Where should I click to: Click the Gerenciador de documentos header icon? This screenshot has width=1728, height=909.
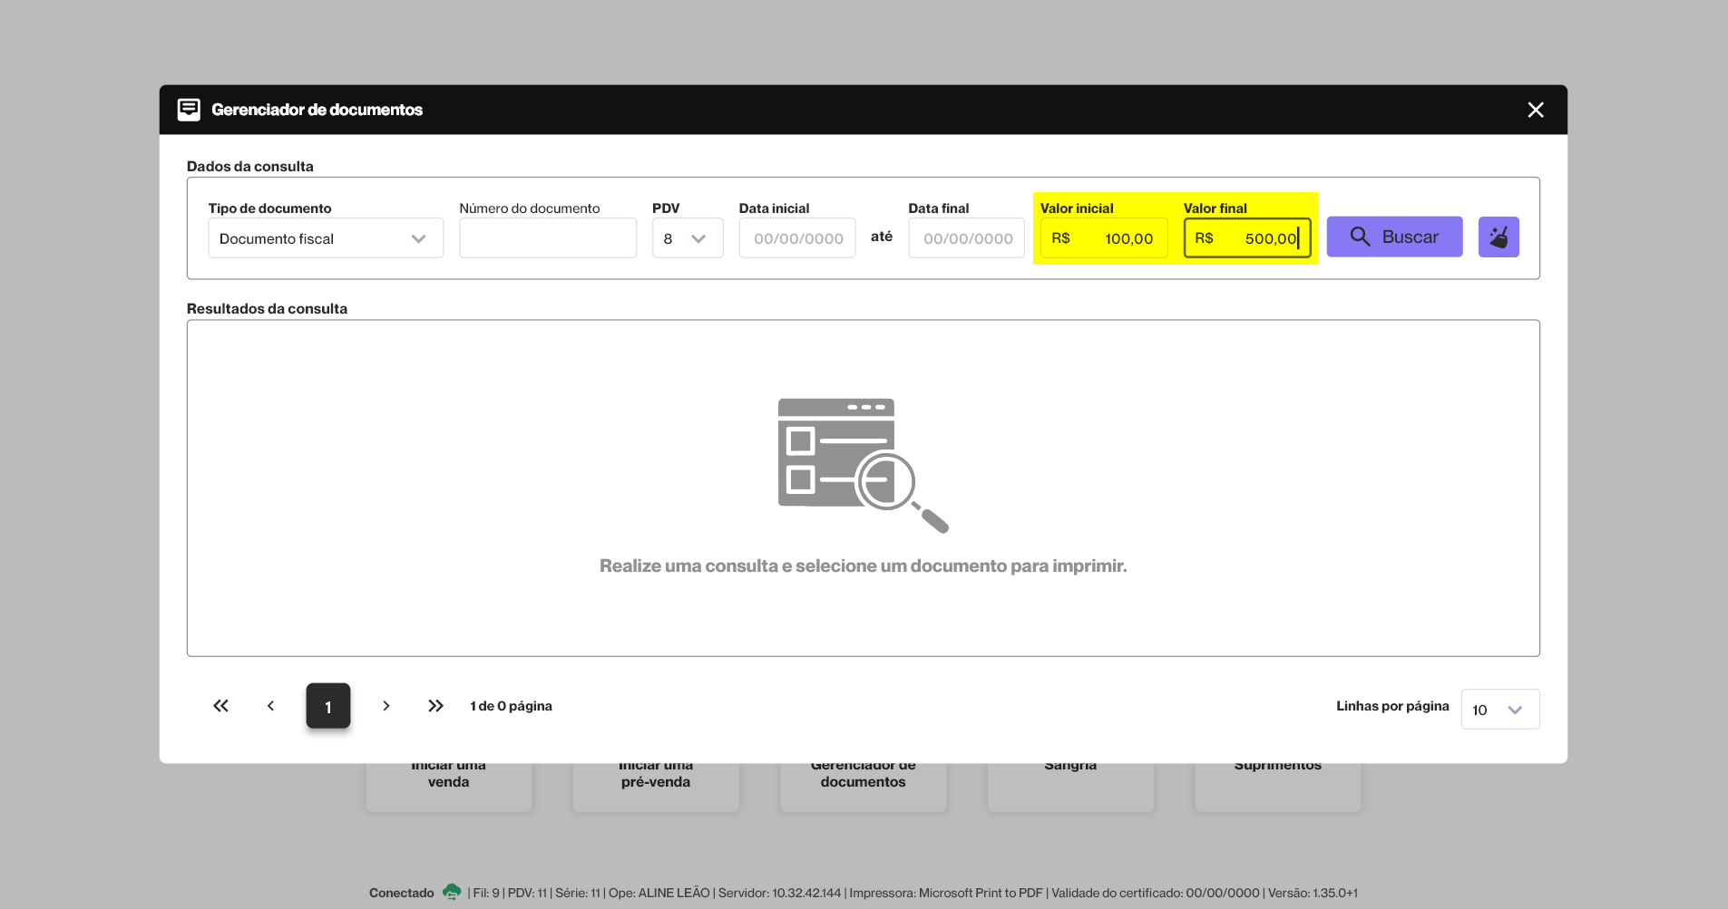(x=189, y=110)
